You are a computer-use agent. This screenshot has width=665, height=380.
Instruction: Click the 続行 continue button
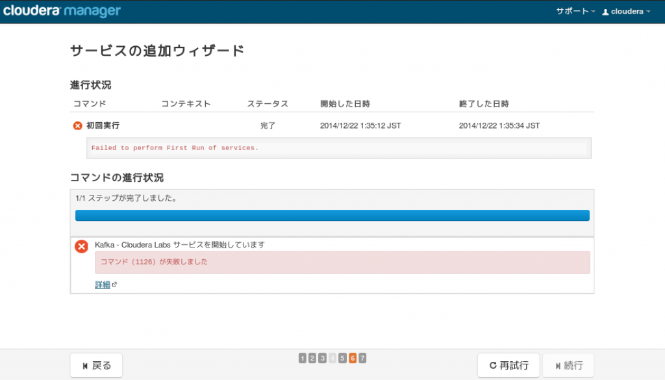click(x=568, y=365)
